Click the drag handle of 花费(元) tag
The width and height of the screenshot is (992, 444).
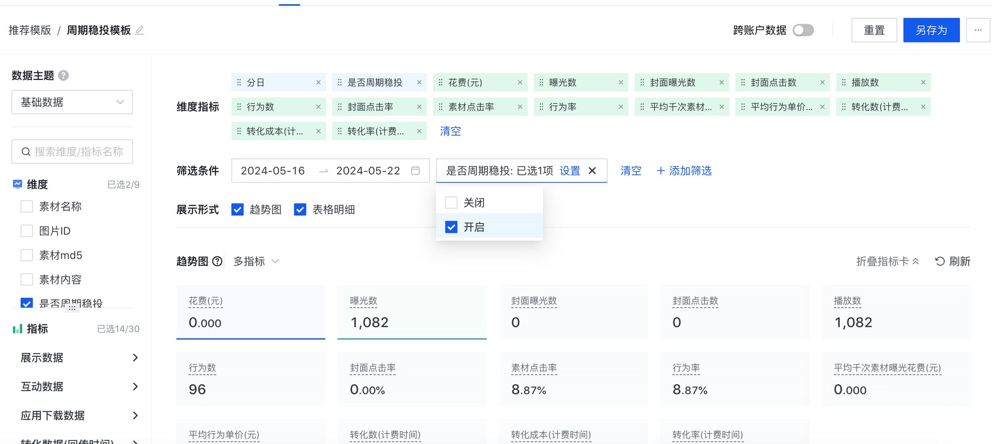[440, 83]
